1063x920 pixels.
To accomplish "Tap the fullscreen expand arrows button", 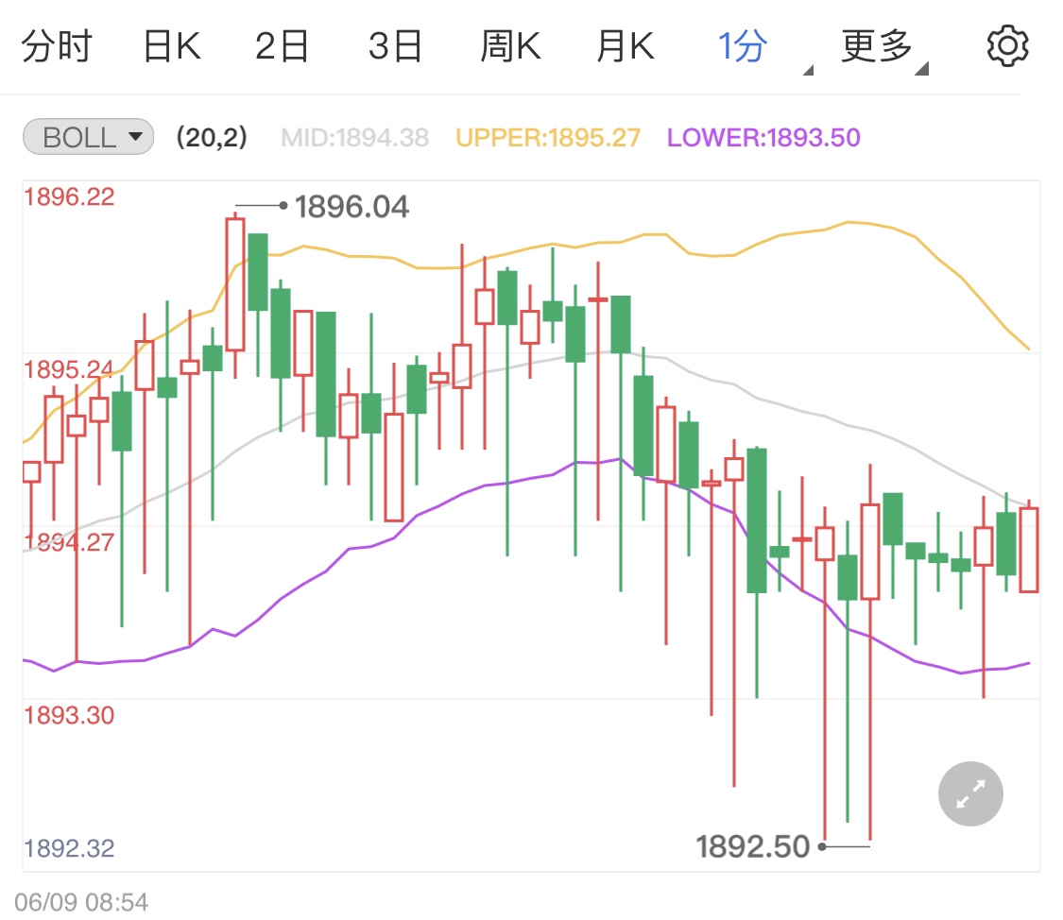I will click(970, 793).
